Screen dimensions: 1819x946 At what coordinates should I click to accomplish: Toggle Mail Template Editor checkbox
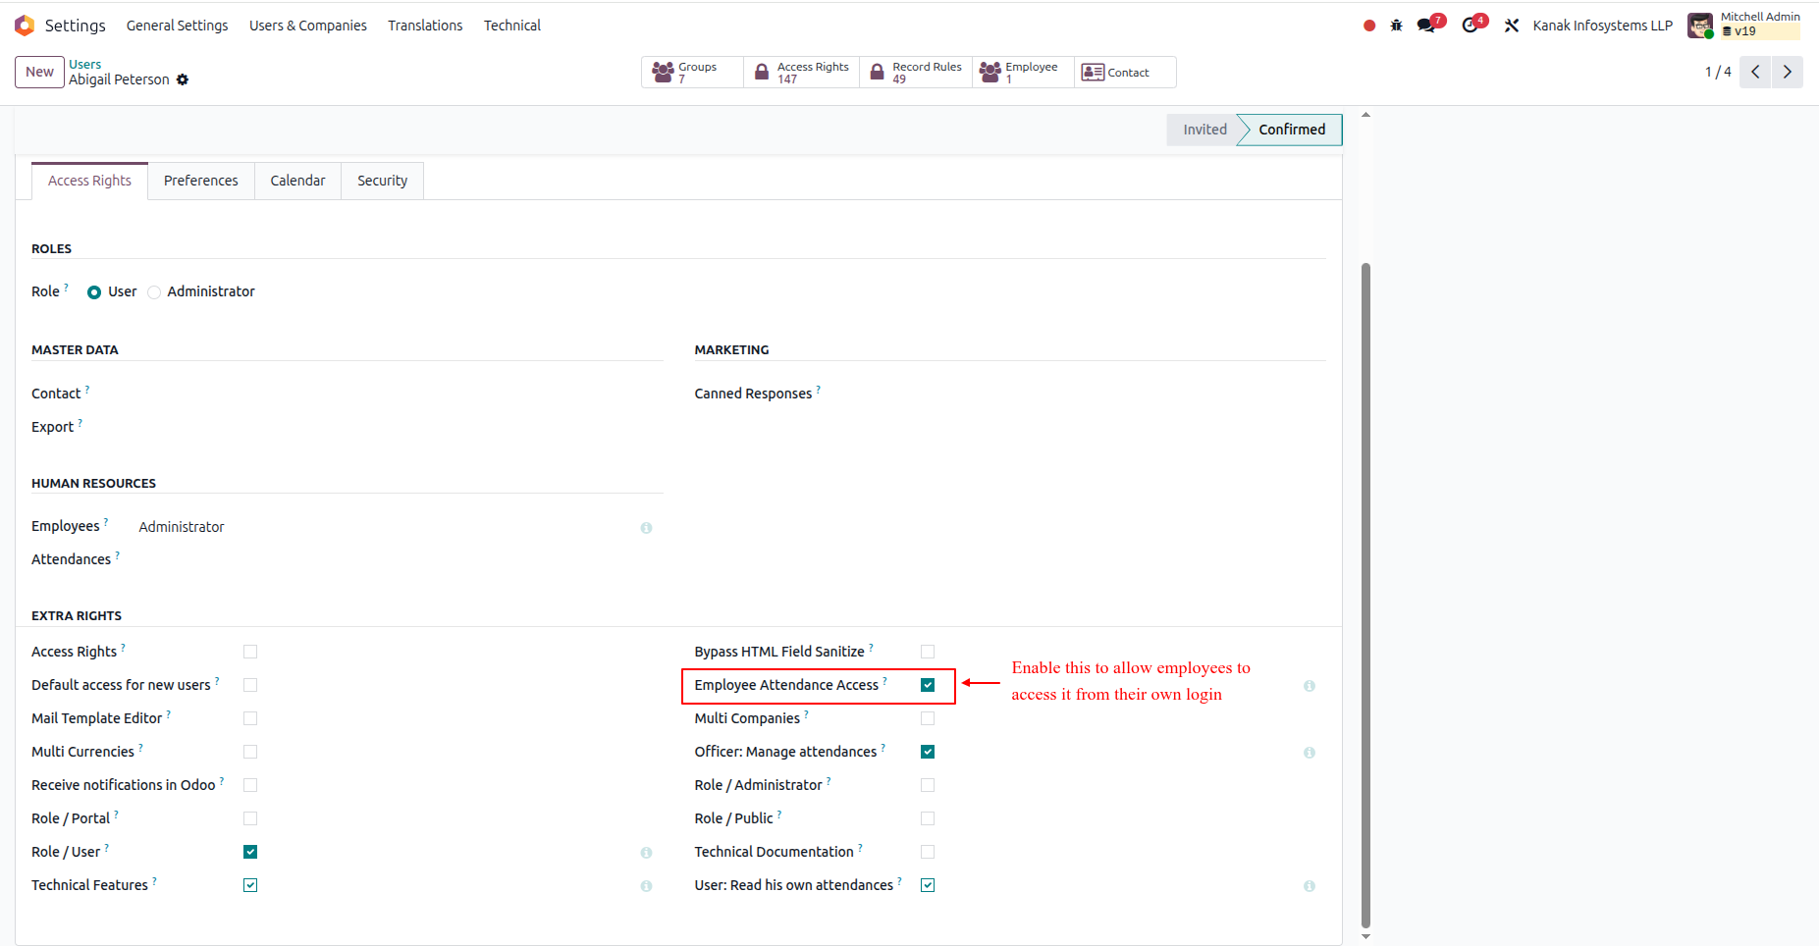point(250,718)
